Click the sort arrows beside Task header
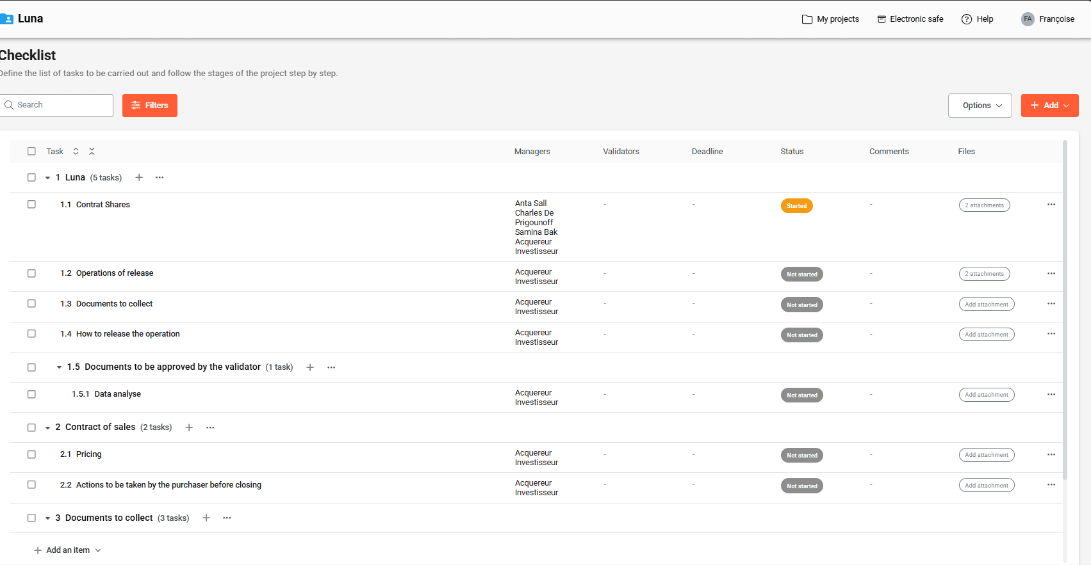This screenshot has height=565, width=1091. (x=76, y=152)
